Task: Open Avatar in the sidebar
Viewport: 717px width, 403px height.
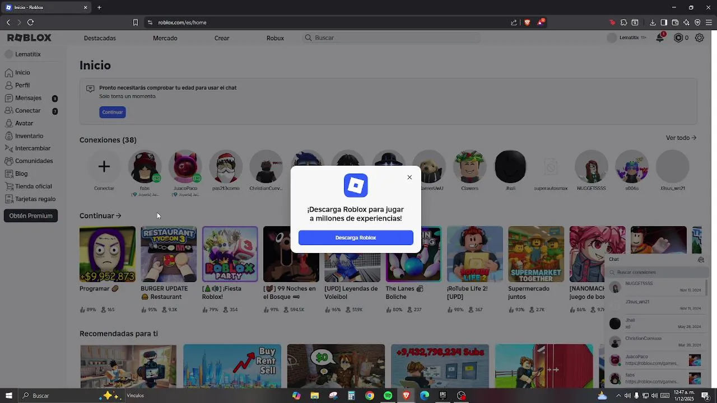Action: [x=24, y=123]
